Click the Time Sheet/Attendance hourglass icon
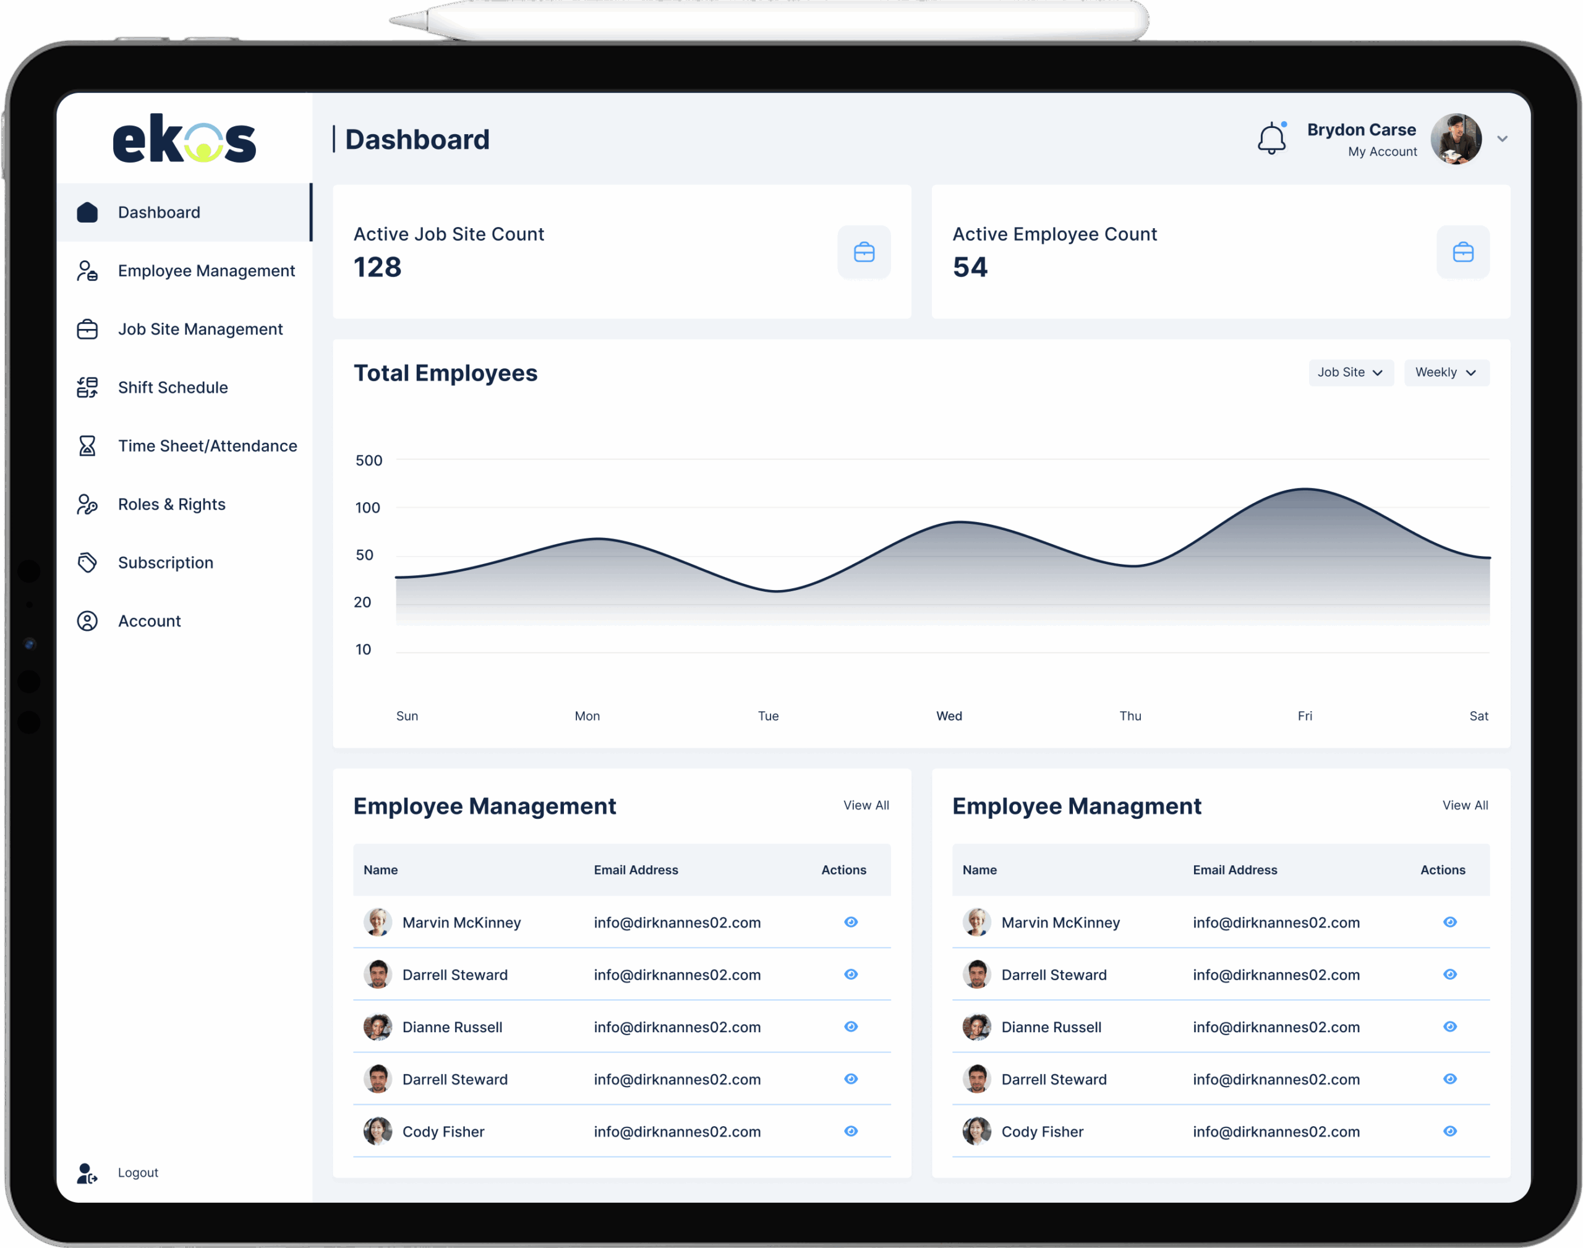This screenshot has height=1248, width=1583. (x=88, y=446)
